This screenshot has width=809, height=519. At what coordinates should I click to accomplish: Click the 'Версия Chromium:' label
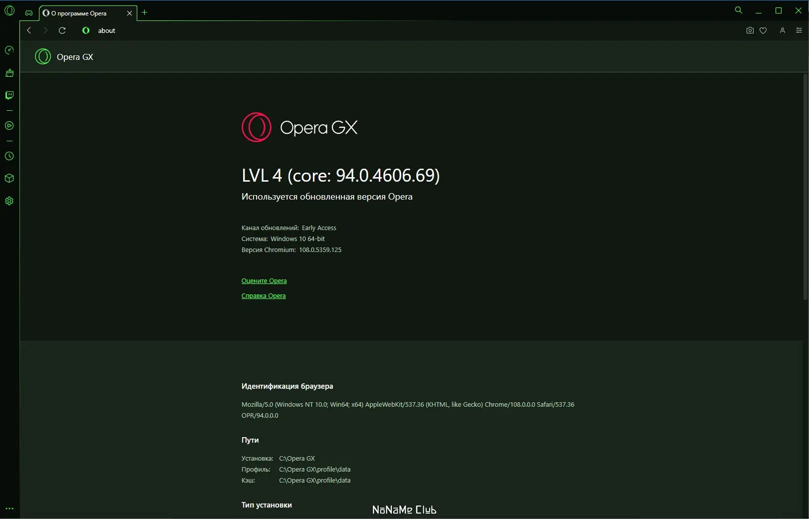[269, 250]
